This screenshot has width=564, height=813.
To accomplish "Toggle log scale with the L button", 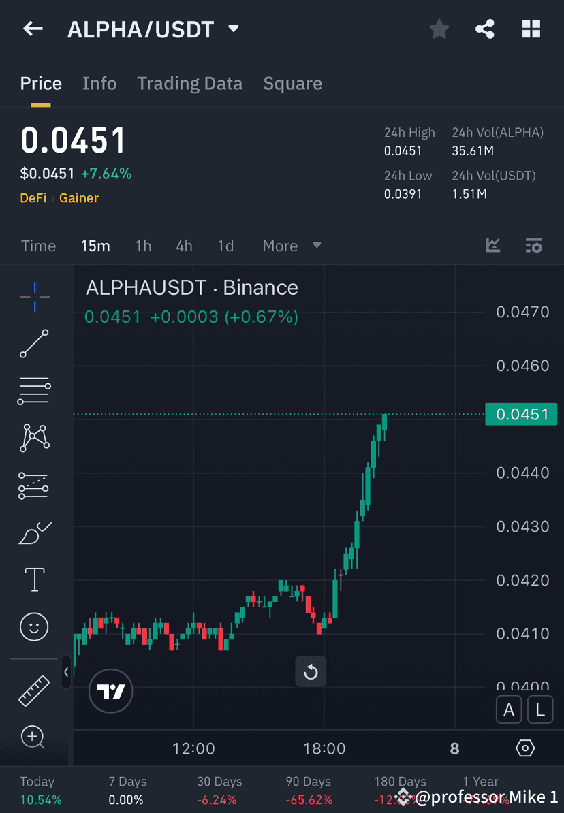I will coord(540,710).
